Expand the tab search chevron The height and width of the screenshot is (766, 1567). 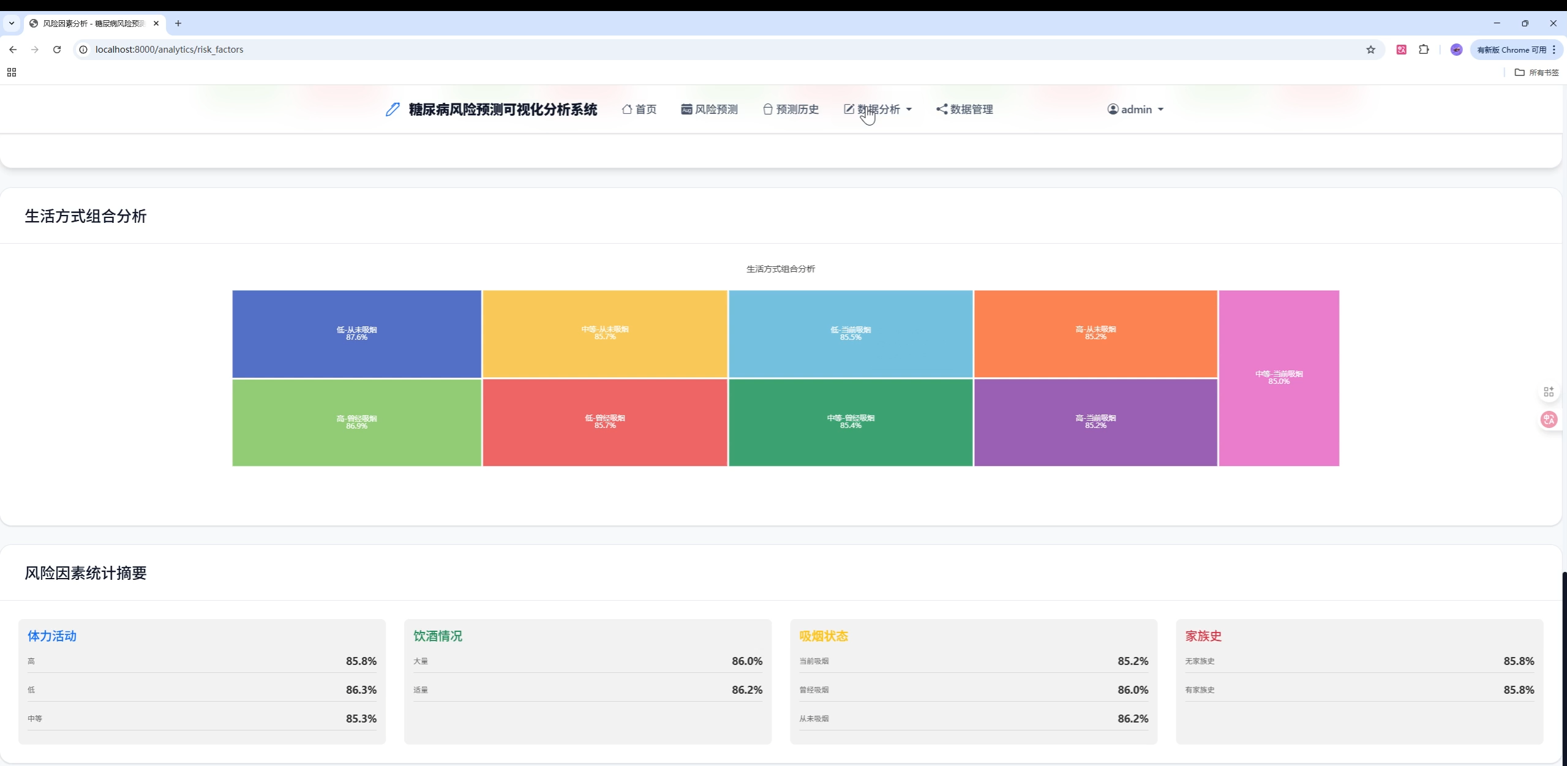point(12,23)
